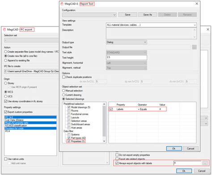Select the UCS origin radio button
The width and height of the screenshot is (212, 175).
point(6,96)
